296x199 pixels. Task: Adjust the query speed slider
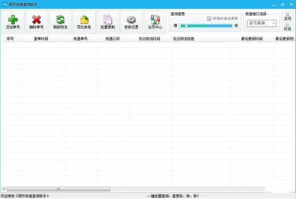pyautogui.click(x=186, y=25)
